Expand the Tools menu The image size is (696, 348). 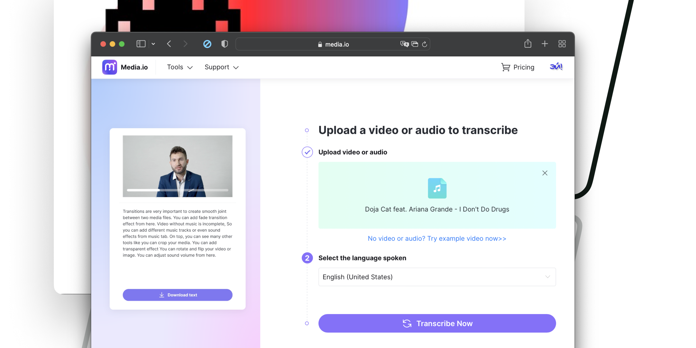click(x=180, y=67)
